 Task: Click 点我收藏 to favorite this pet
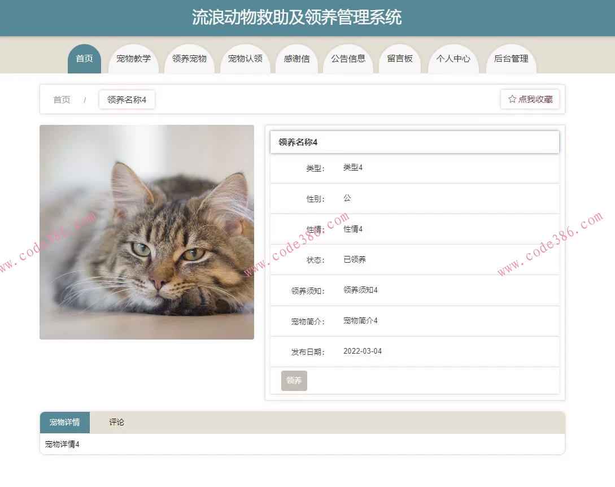[x=530, y=99]
